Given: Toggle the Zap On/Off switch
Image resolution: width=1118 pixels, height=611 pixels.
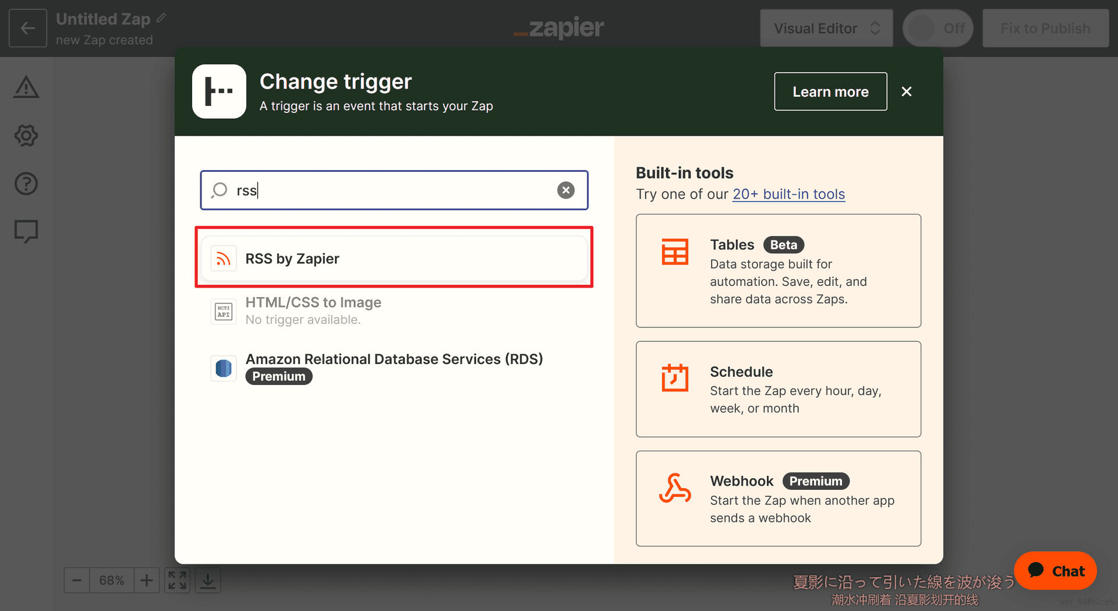Looking at the screenshot, I should 937,28.
